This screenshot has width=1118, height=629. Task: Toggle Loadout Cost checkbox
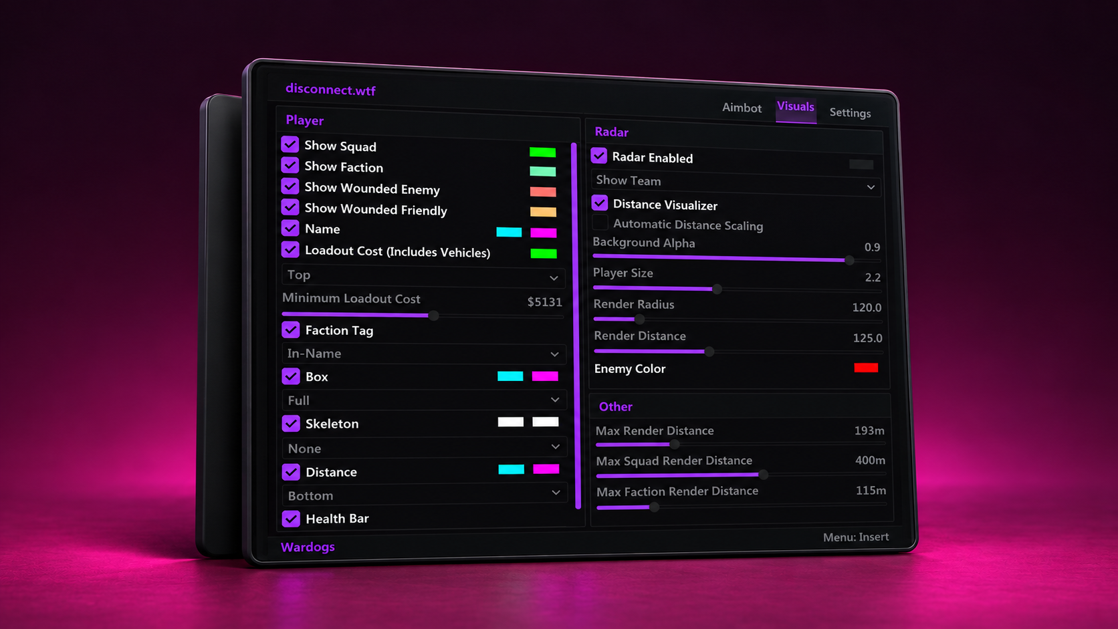[x=290, y=249]
